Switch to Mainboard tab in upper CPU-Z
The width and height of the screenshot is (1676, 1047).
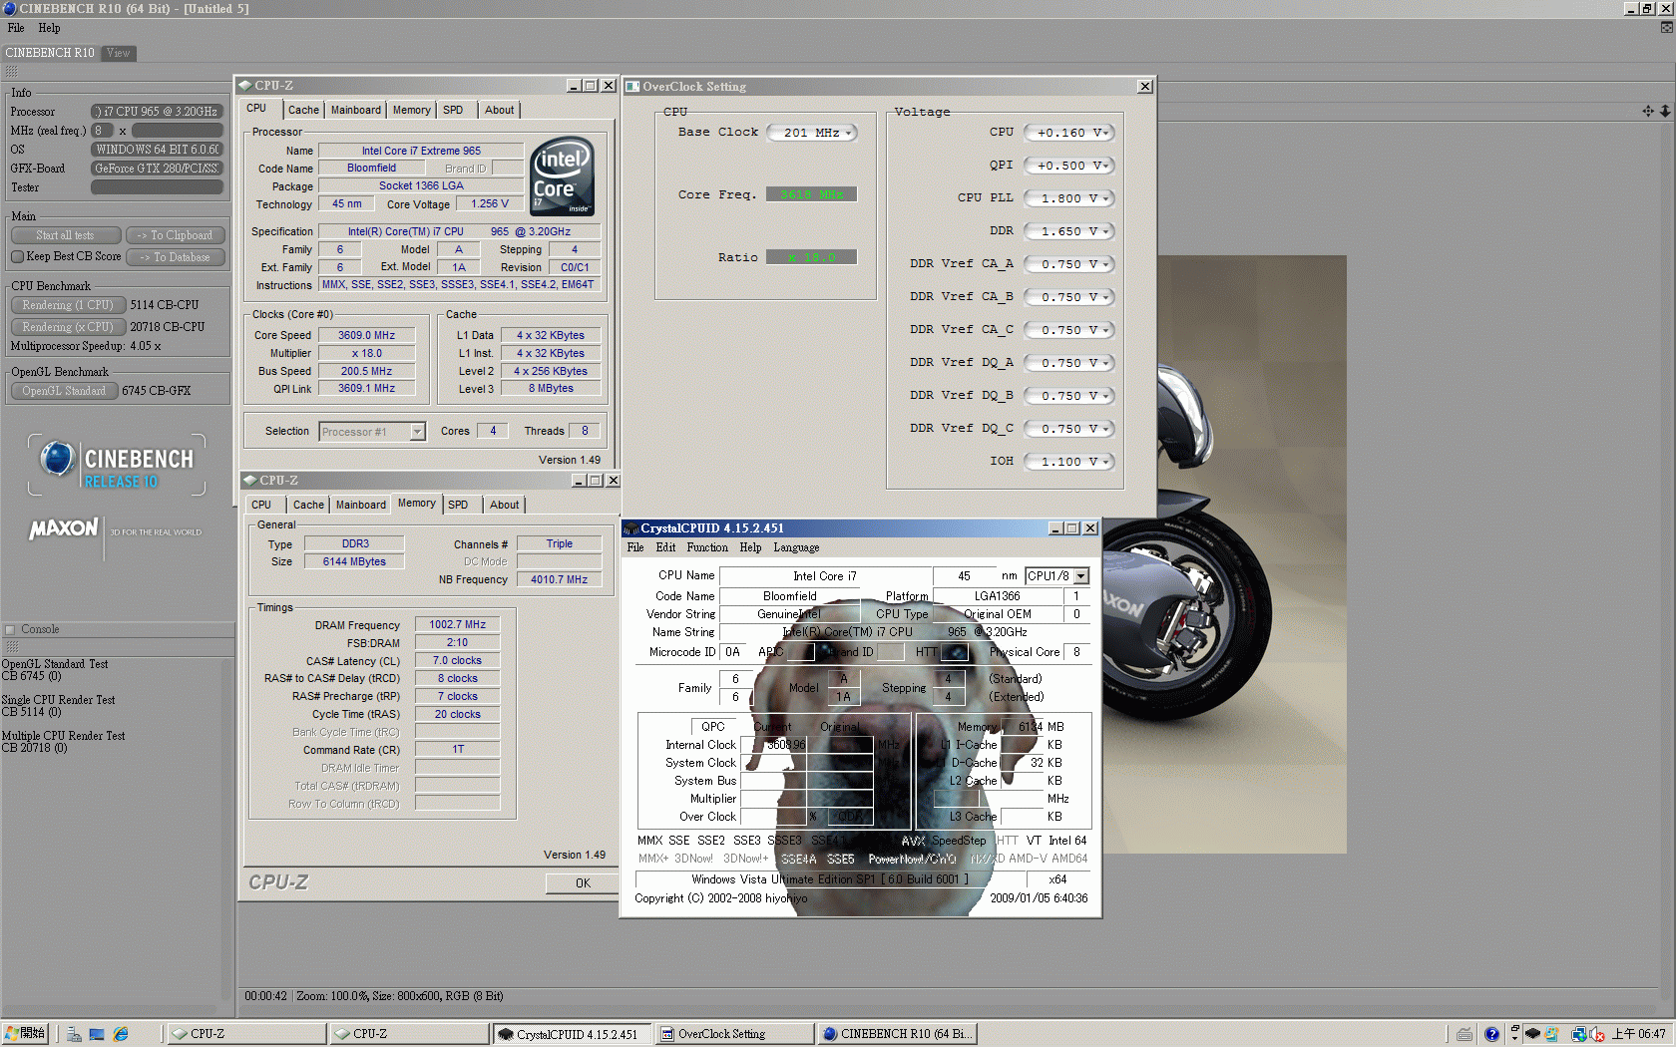click(356, 110)
